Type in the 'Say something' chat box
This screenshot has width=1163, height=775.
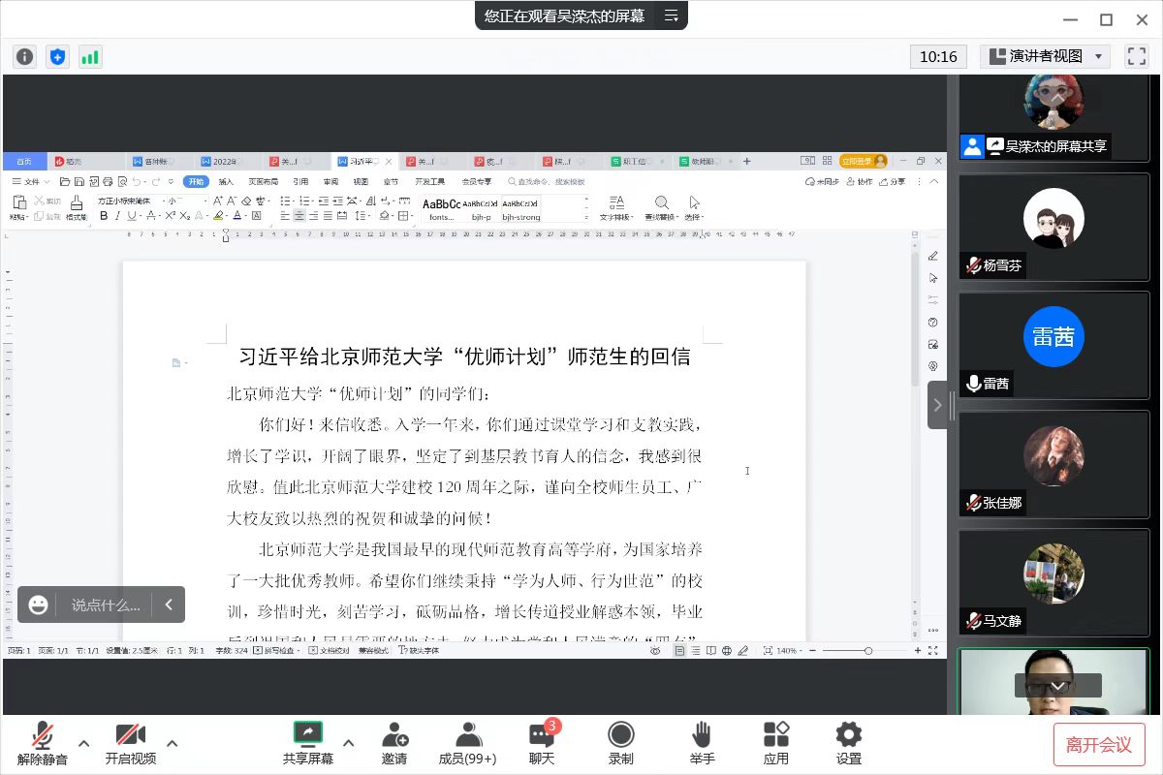pos(106,604)
